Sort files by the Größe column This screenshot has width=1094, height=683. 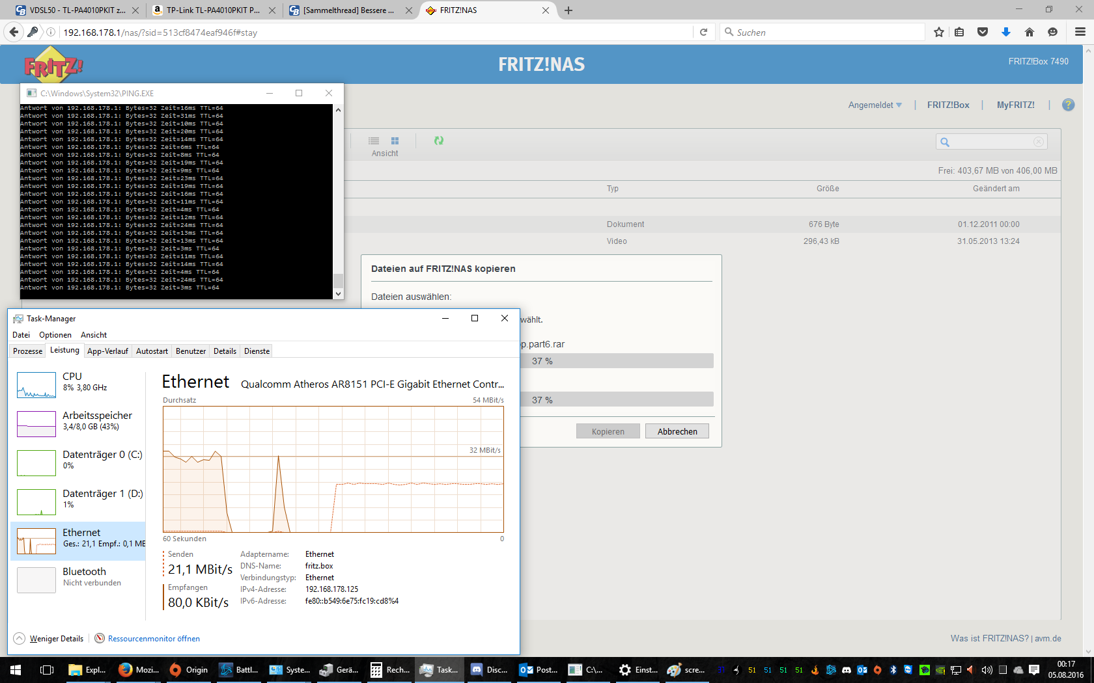tap(828, 189)
